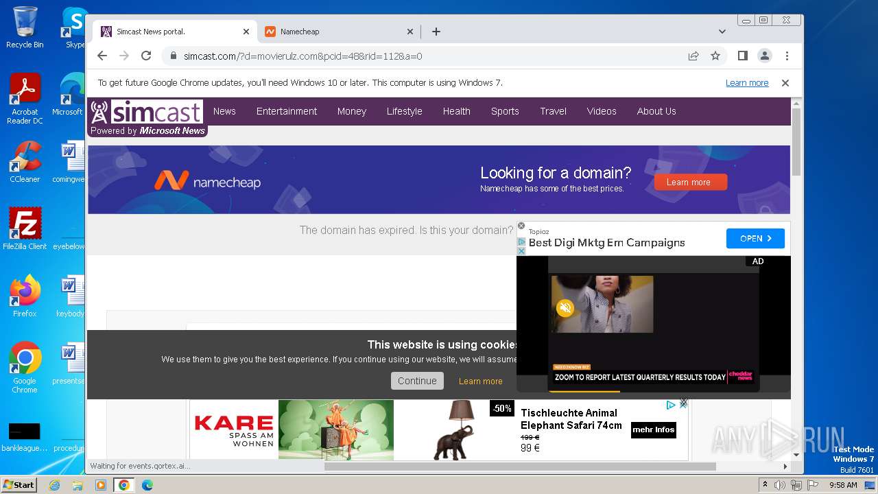Open the File Explorer taskbar icon
The height and width of the screenshot is (494, 878).
pos(78,485)
